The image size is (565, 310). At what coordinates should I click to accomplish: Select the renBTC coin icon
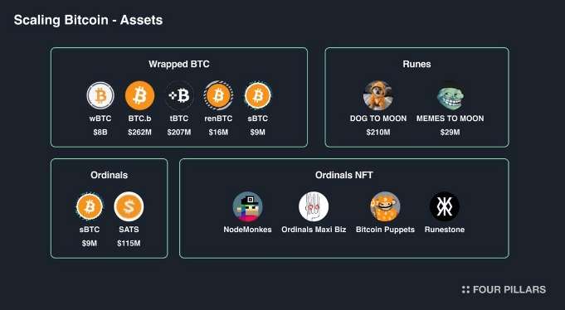click(x=218, y=95)
